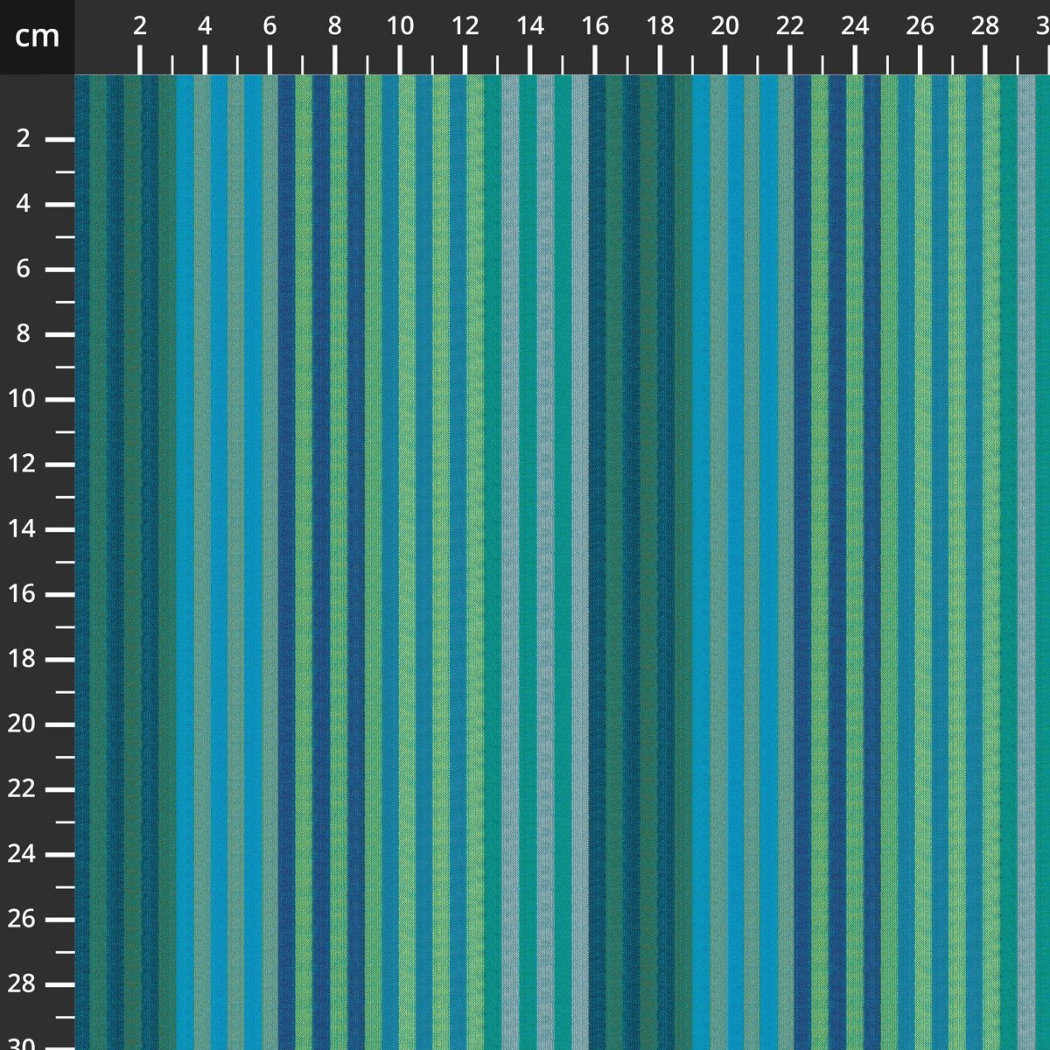Click the cm unit label in the corner
The width and height of the screenshot is (1050, 1050).
pos(37,37)
